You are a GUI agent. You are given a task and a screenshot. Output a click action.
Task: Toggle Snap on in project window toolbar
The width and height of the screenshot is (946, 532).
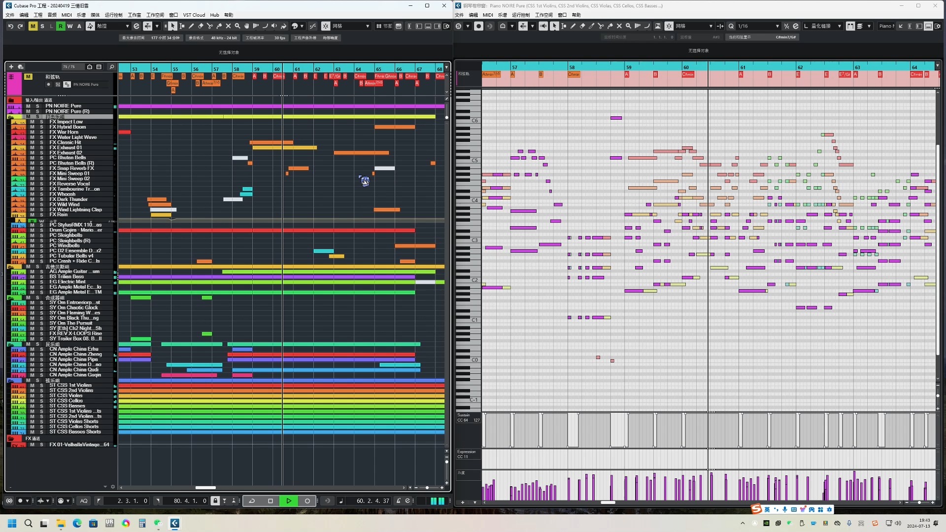[x=326, y=26]
